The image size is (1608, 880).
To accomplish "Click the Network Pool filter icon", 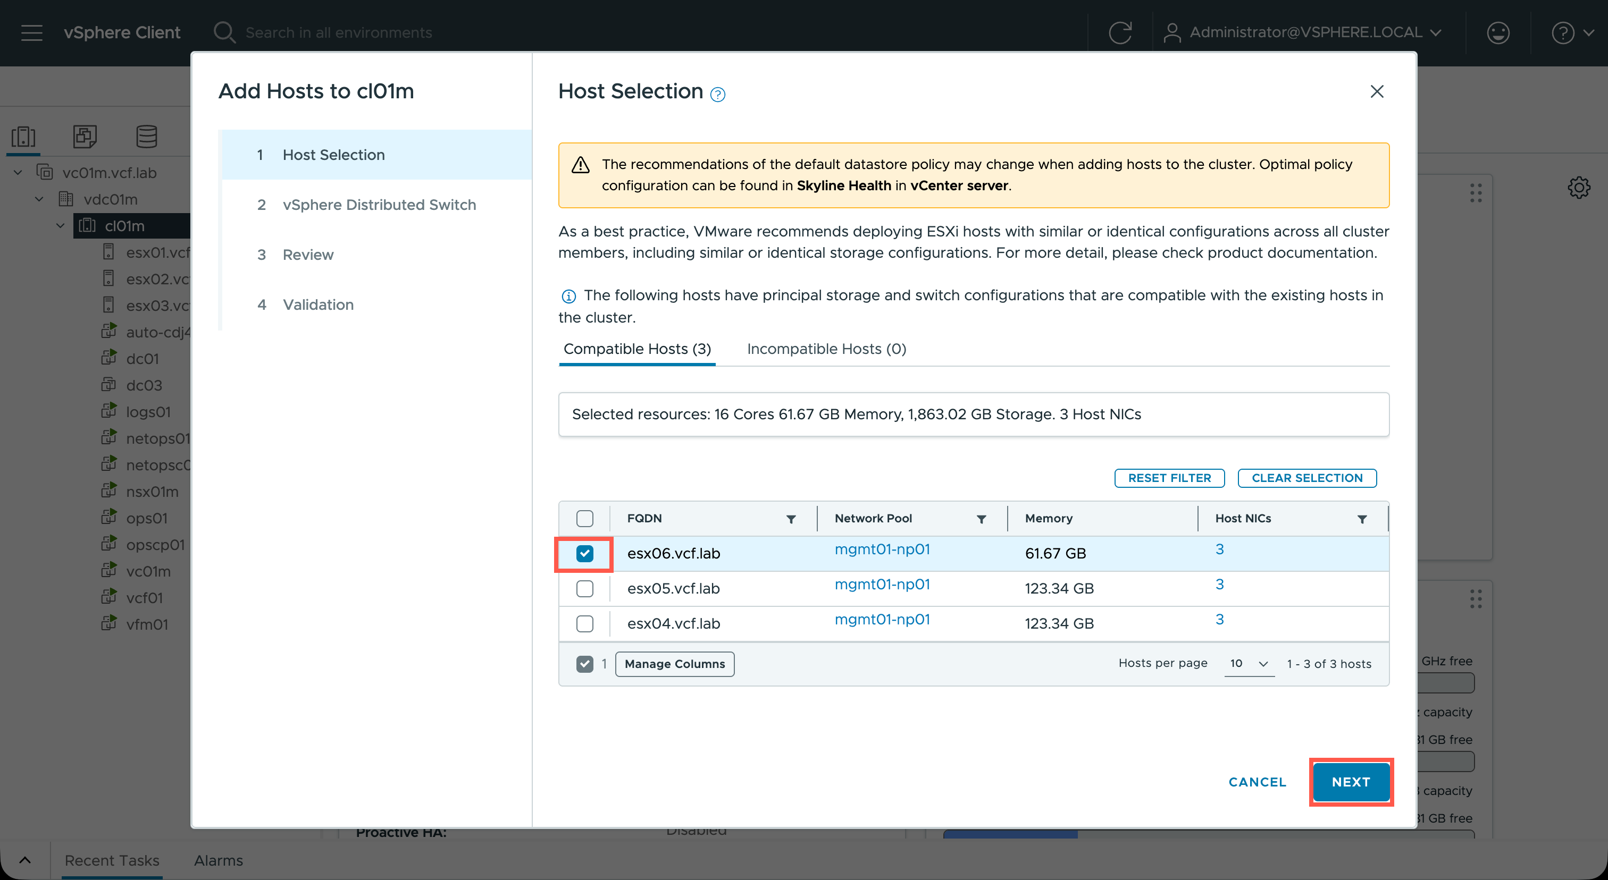I will coord(981,519).
